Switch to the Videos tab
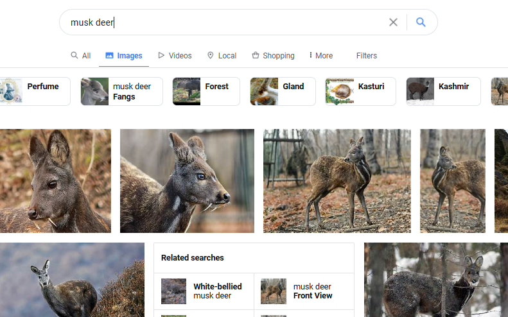This screenshot has height=317, width=508. coord(175,56)
